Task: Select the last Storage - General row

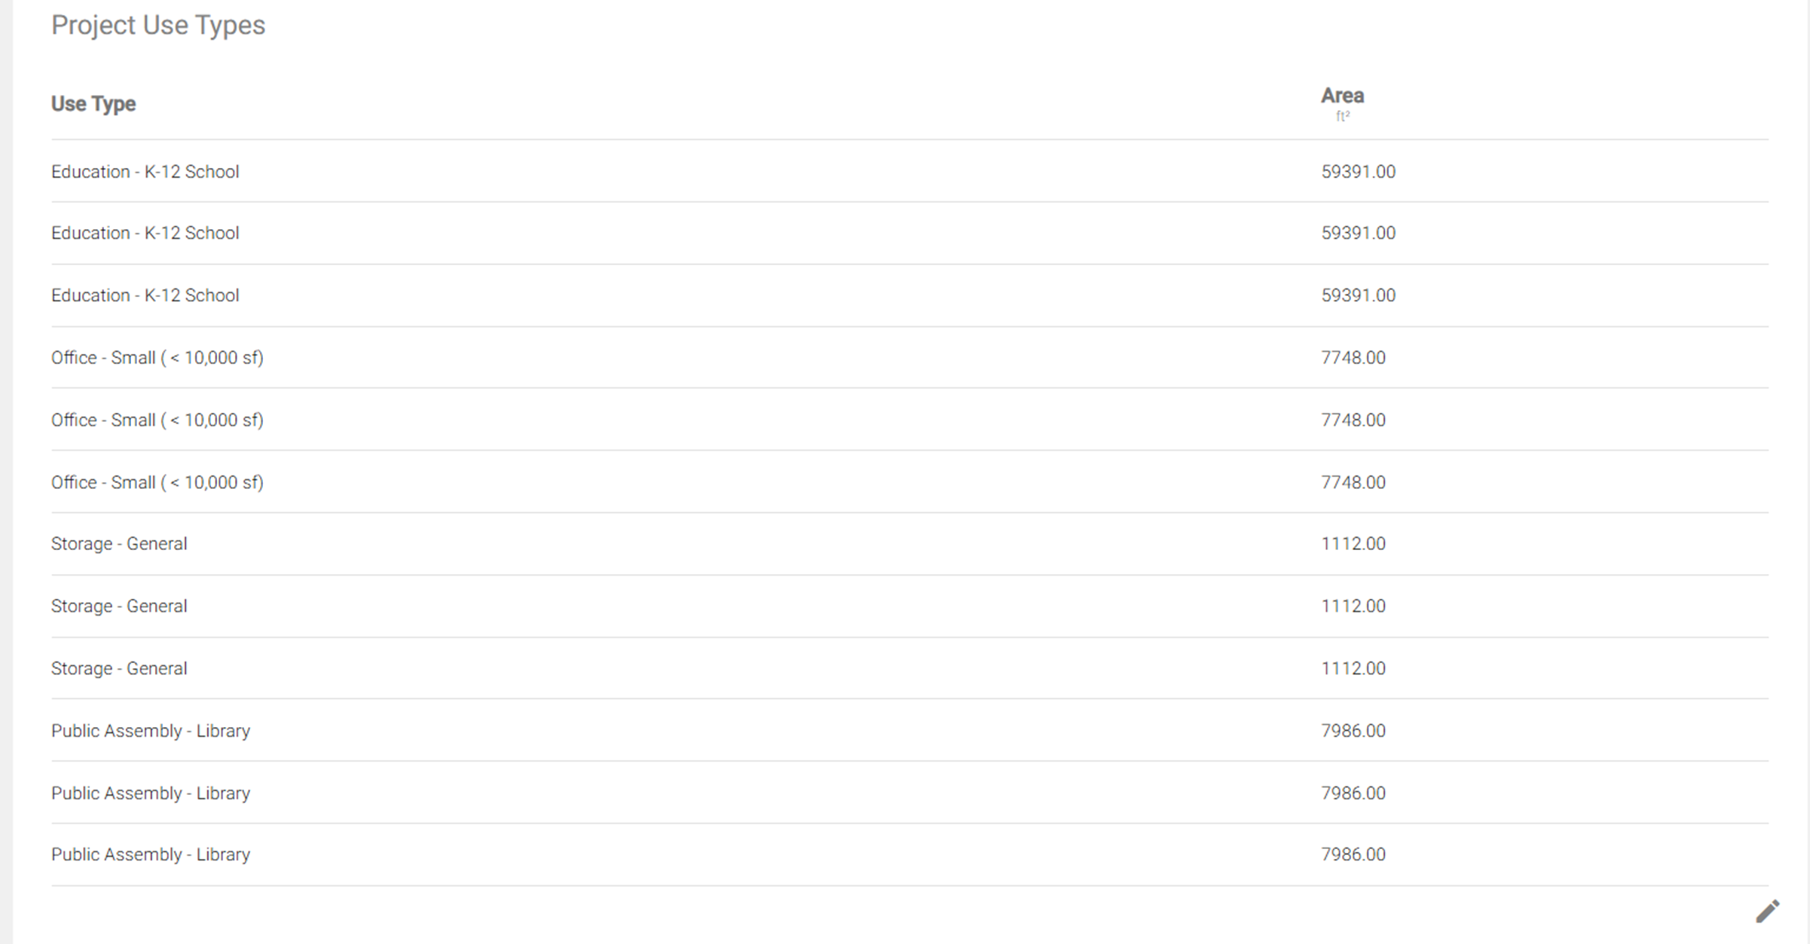Action: (x=910, y=668)
